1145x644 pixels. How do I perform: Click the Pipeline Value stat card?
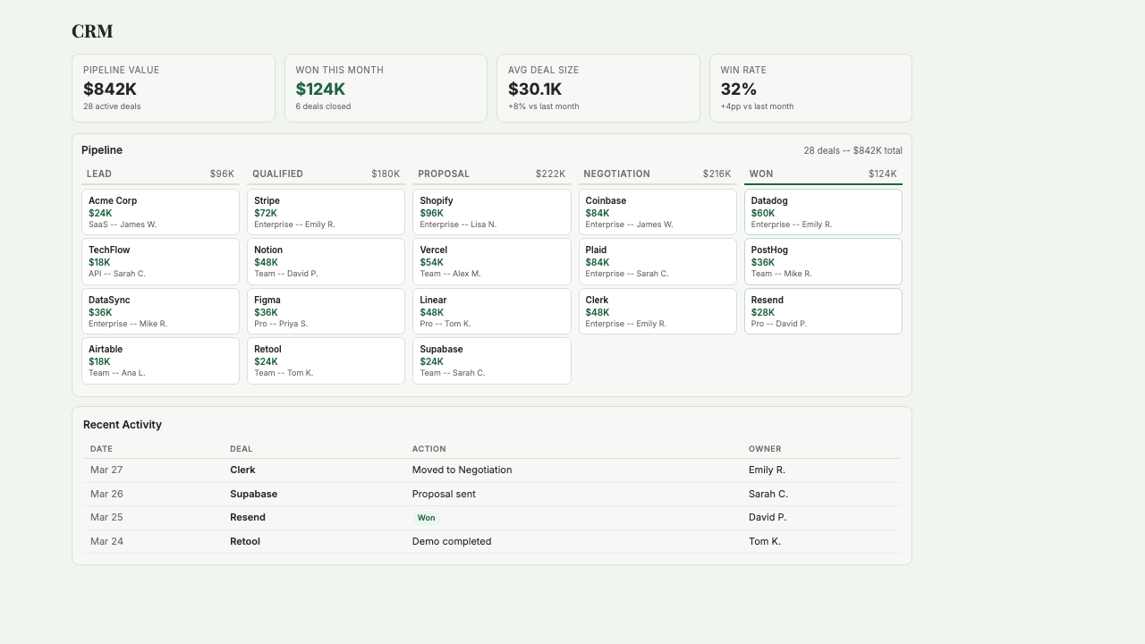[x=174, y=88]
